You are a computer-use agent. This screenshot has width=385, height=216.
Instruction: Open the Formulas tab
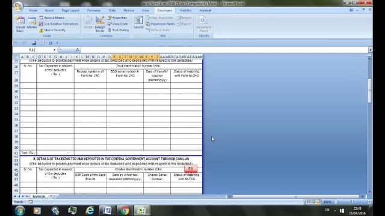[94, 11]
